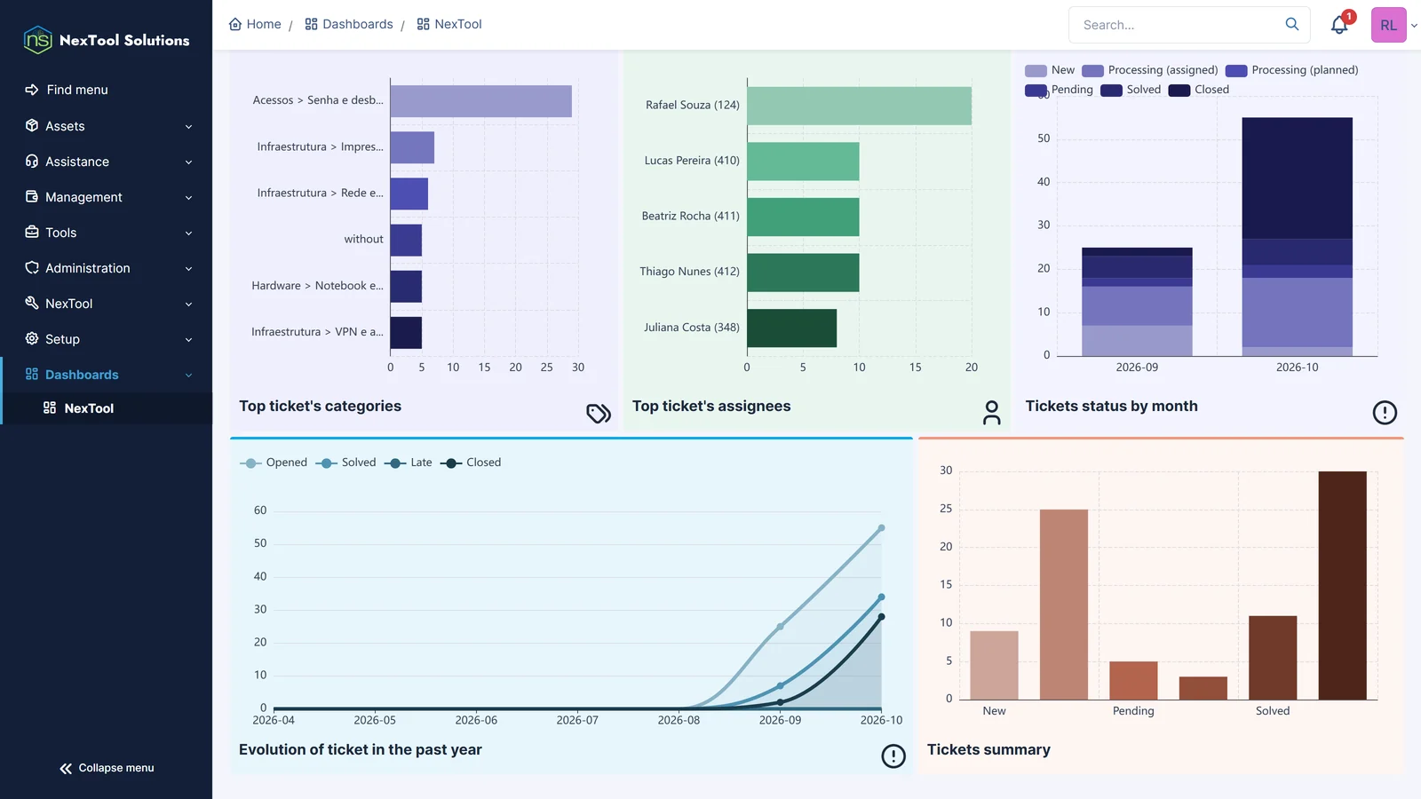Image resolution: width=1421 pixels, height=799 pixels.
Task: Open notifications bell icon
Action: pyautogui.click(x=1339, y=25)
